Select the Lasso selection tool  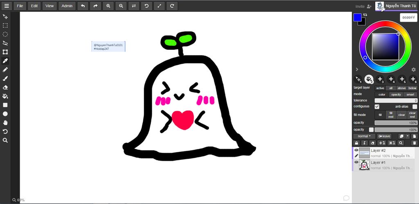[x=5, y=43]
